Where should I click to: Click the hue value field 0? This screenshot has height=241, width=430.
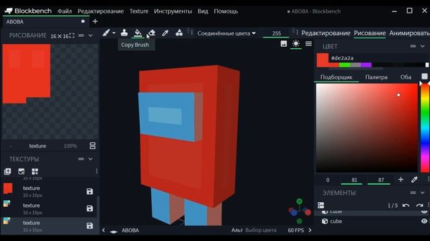tap(328, 180)
